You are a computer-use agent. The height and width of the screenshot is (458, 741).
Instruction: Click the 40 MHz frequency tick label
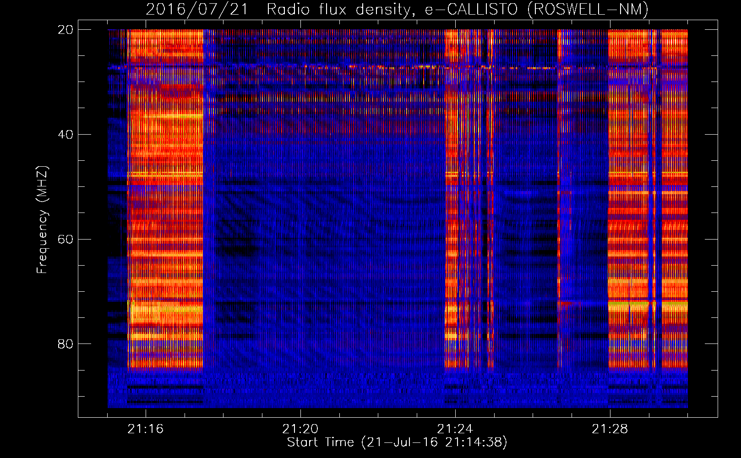pos(65,135)
